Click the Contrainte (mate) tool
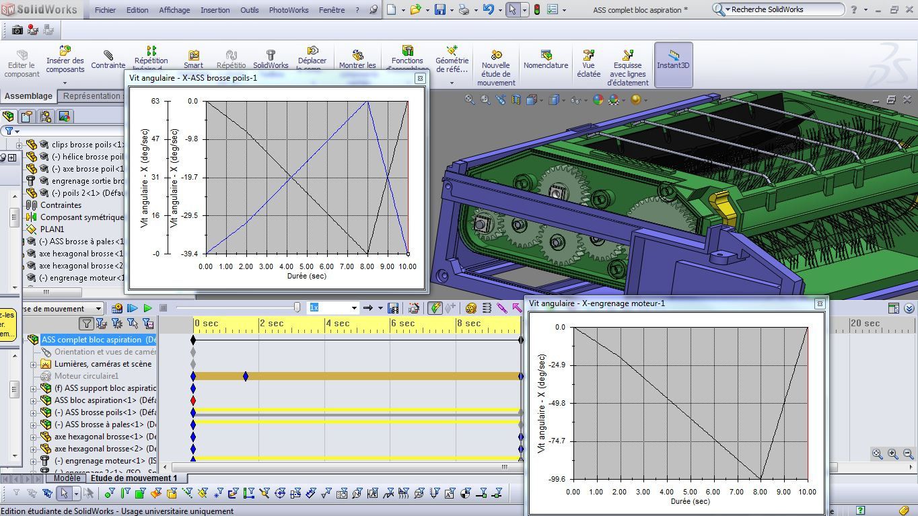918x516 pixels. pyautogui.click(x=108, y=59)
